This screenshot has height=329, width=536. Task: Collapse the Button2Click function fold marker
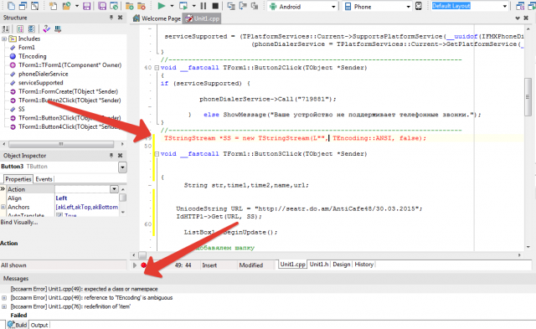tap(157, 68)
